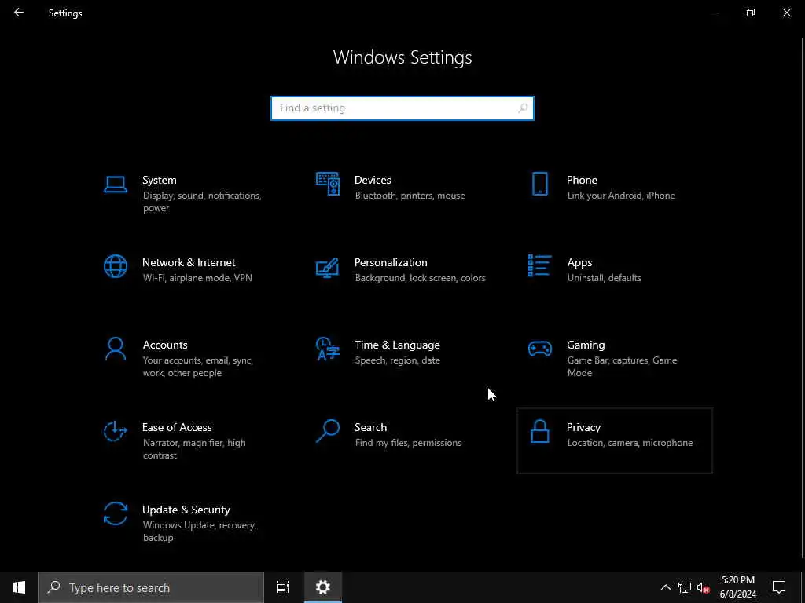Click "Bluetooth, printers, mouse" description
This screenshot has height=603, width=805.
[410, 196]
